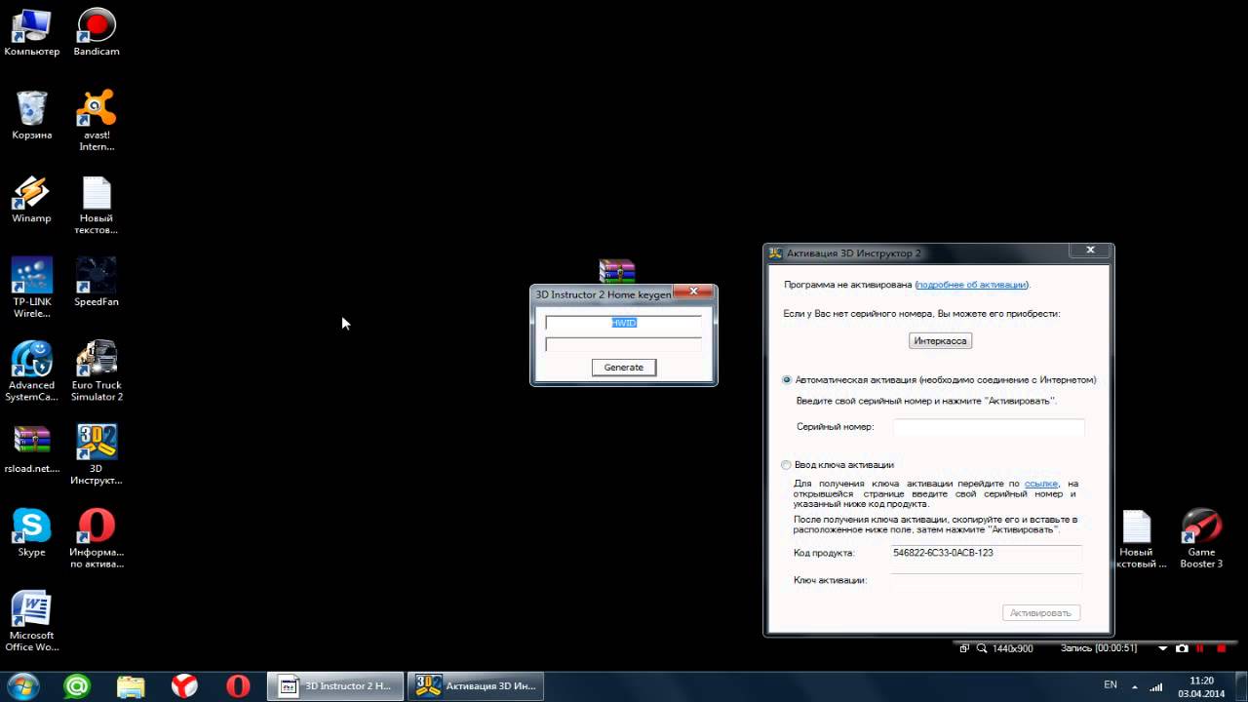Open the TP-LINK Wireless utility icon

[31, 287]
